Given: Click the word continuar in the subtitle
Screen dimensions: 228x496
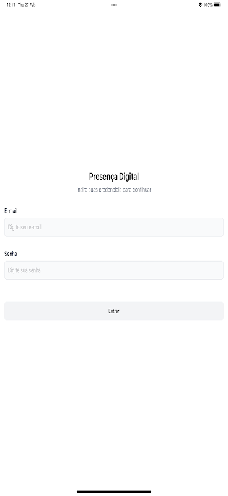Looking at the screenshot, I should click(x=142, y=190).
